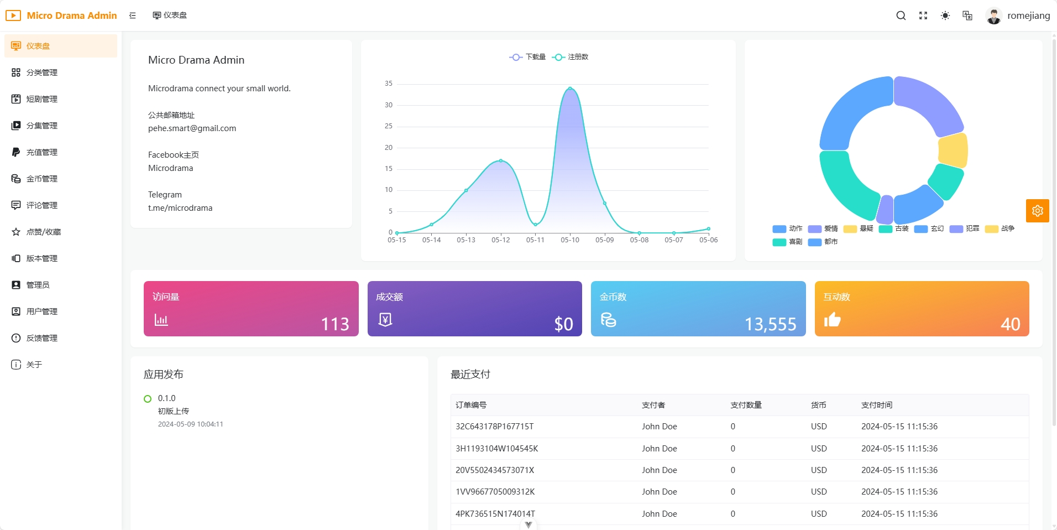The height and width of the screenshot is (530, 1057).
Task: Open 分类管理 in the sidebar
Action: 42,72
